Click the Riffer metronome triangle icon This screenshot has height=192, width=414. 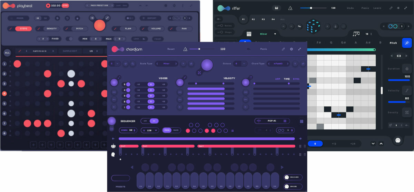(x=290, y=8)
